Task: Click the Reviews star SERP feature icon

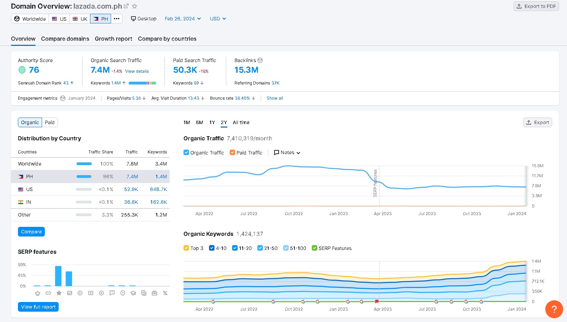Action: click(x=59, y=293)
